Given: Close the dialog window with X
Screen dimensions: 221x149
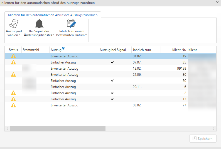Looking at the screenshot, I should point(217,3).
